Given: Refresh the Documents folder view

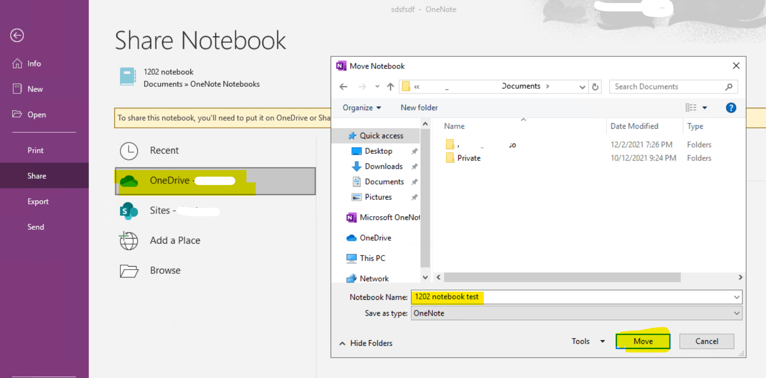Looking at the screenshot, I should pos(595,87).
